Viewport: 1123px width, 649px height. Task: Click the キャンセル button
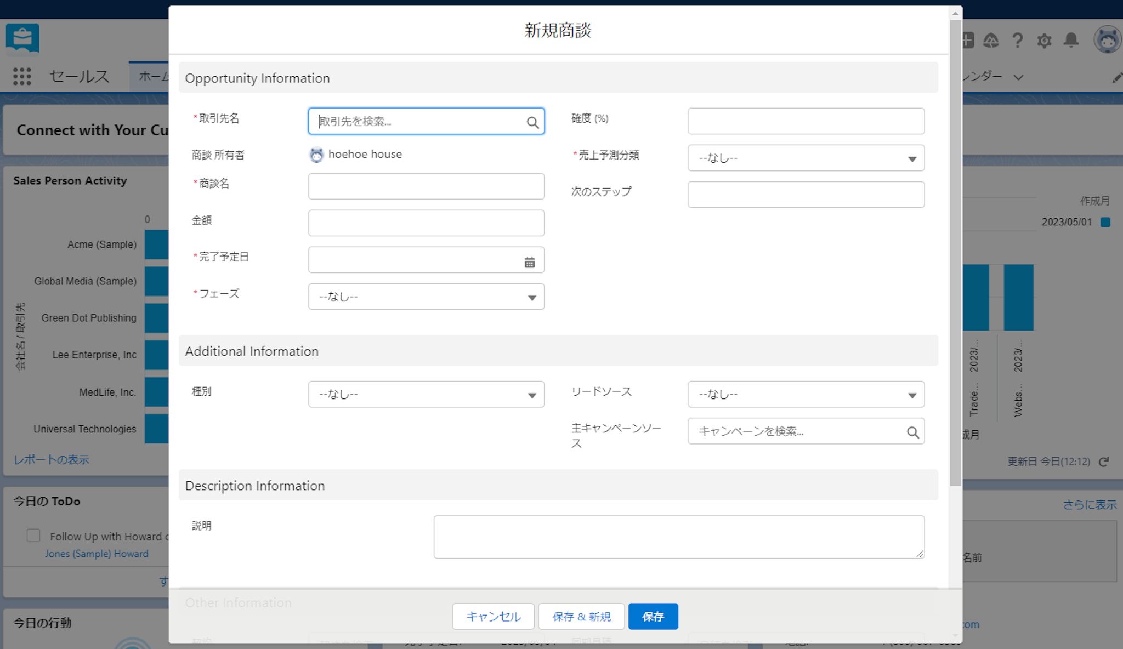click(493, 617)
